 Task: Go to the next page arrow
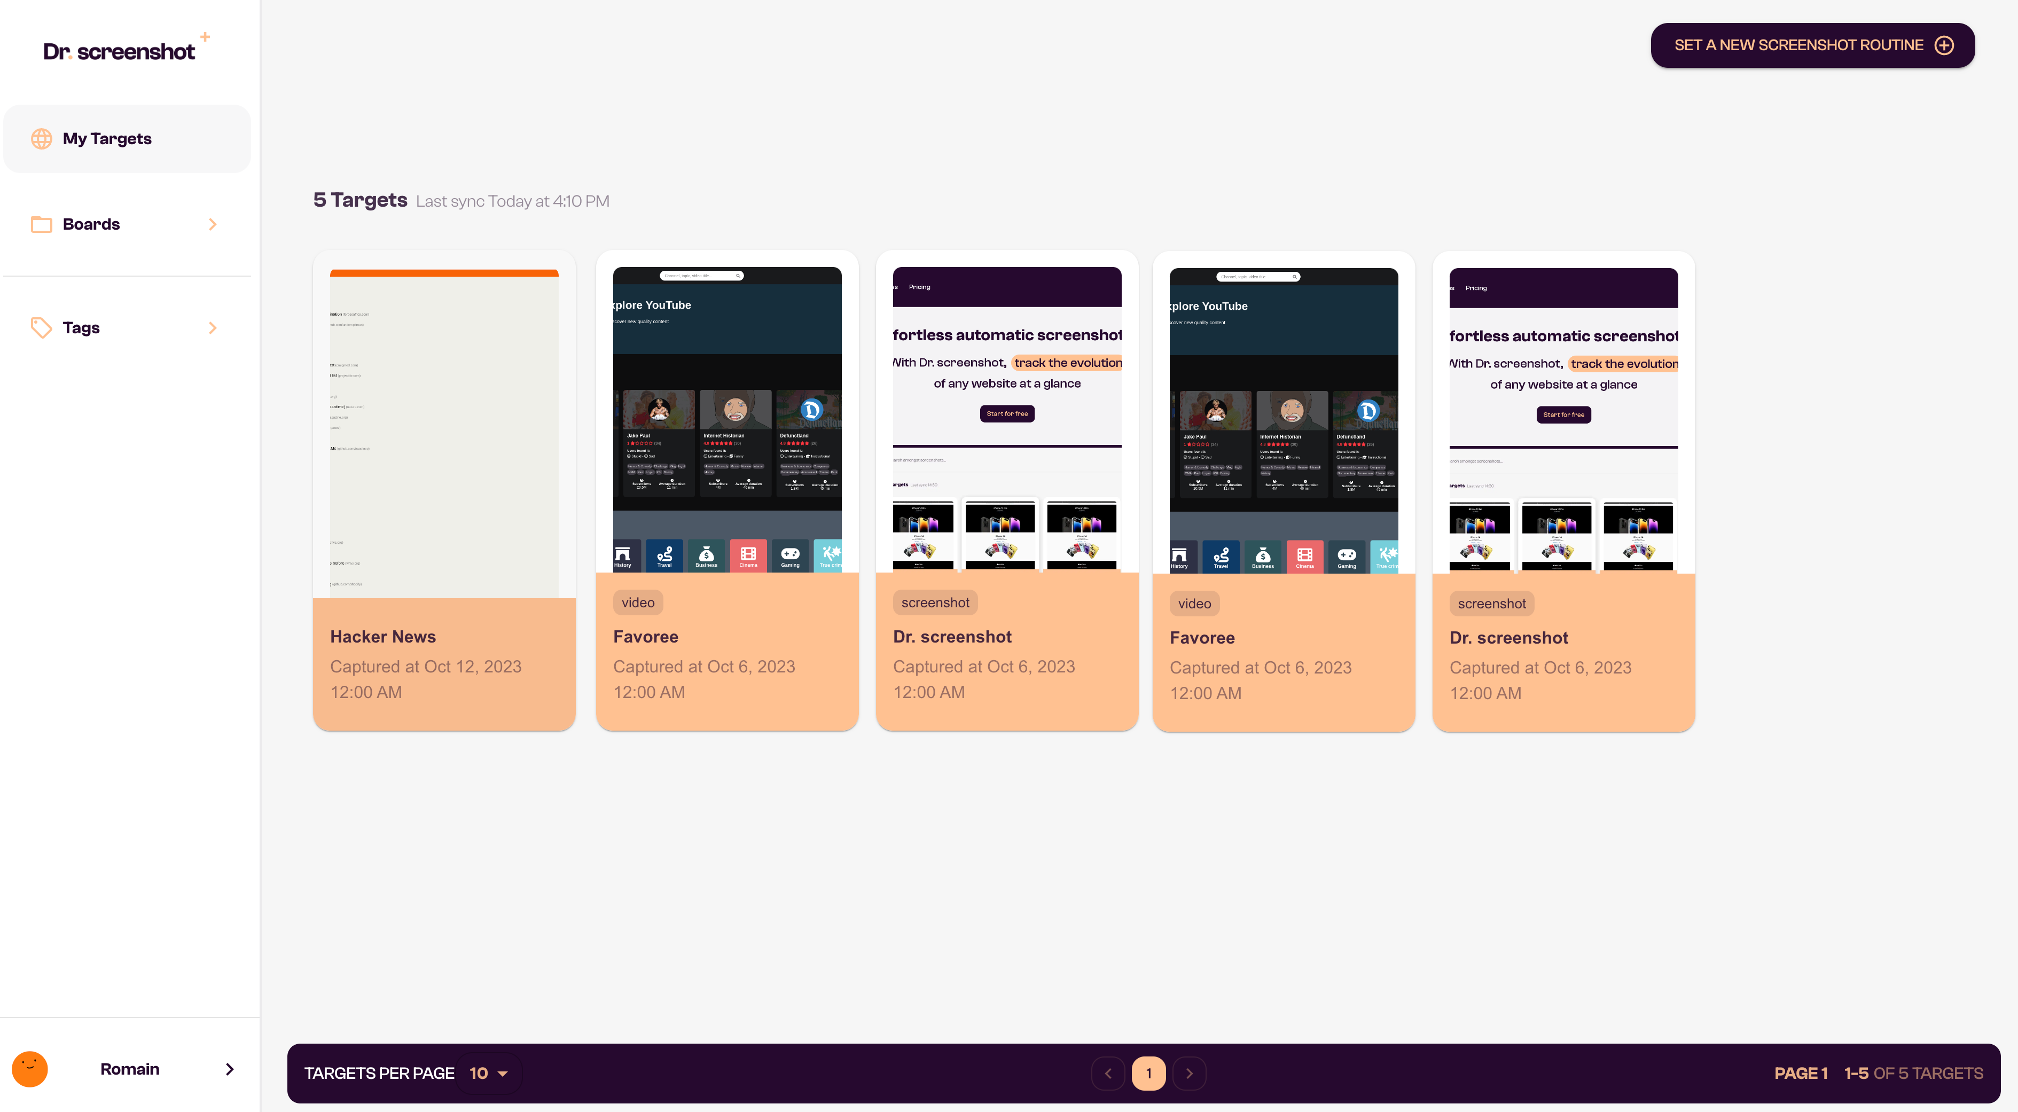tap(1189, 1073)
